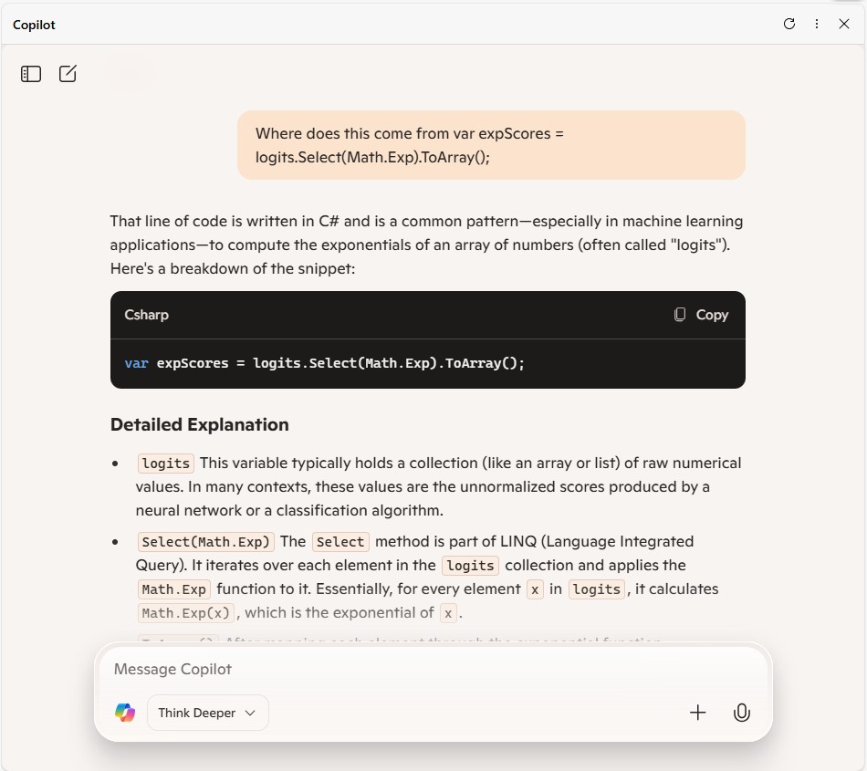Click the first logits inline code chip
Image resolution: width=867 pixels, height=771 pixels.
[x=166, y=464]
